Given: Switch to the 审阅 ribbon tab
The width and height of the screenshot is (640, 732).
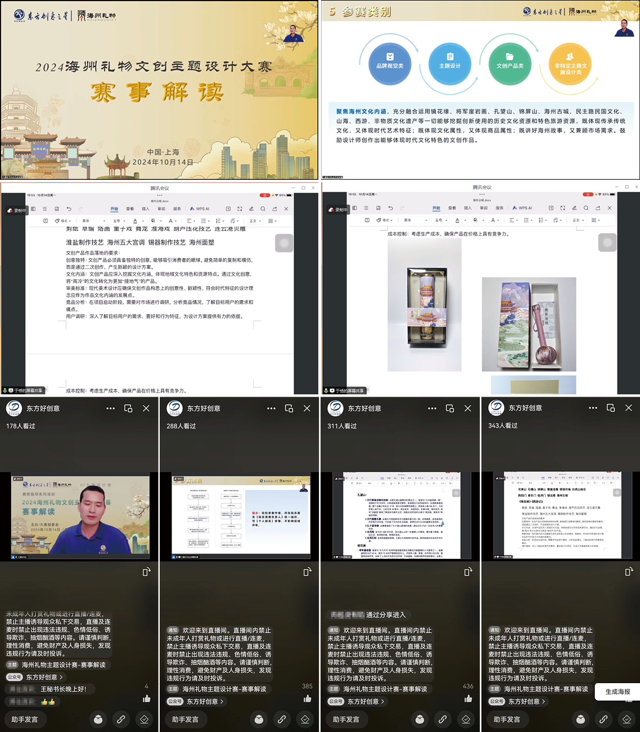Looking at the screenshot, I should coord(161,208).
